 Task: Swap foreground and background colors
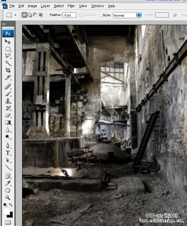click(x=10, y=205)
